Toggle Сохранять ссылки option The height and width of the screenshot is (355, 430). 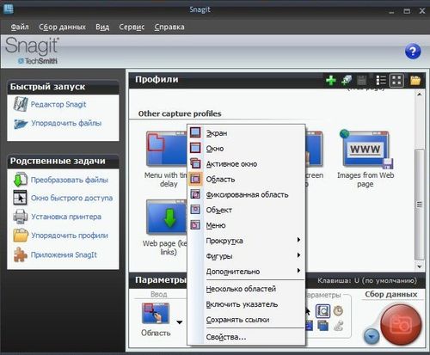[x=246, y=320]
